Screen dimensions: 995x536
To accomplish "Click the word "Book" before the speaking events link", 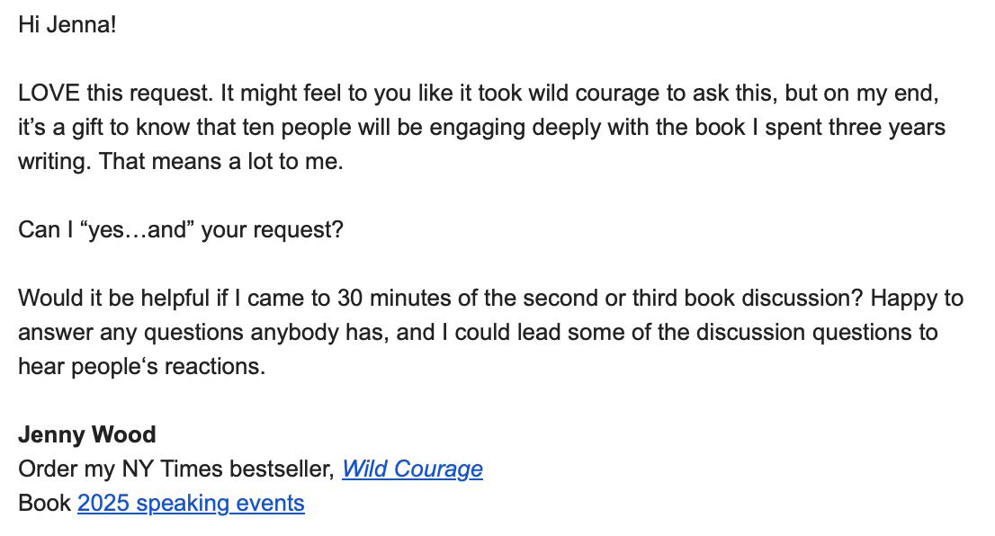I will point(44,503).
